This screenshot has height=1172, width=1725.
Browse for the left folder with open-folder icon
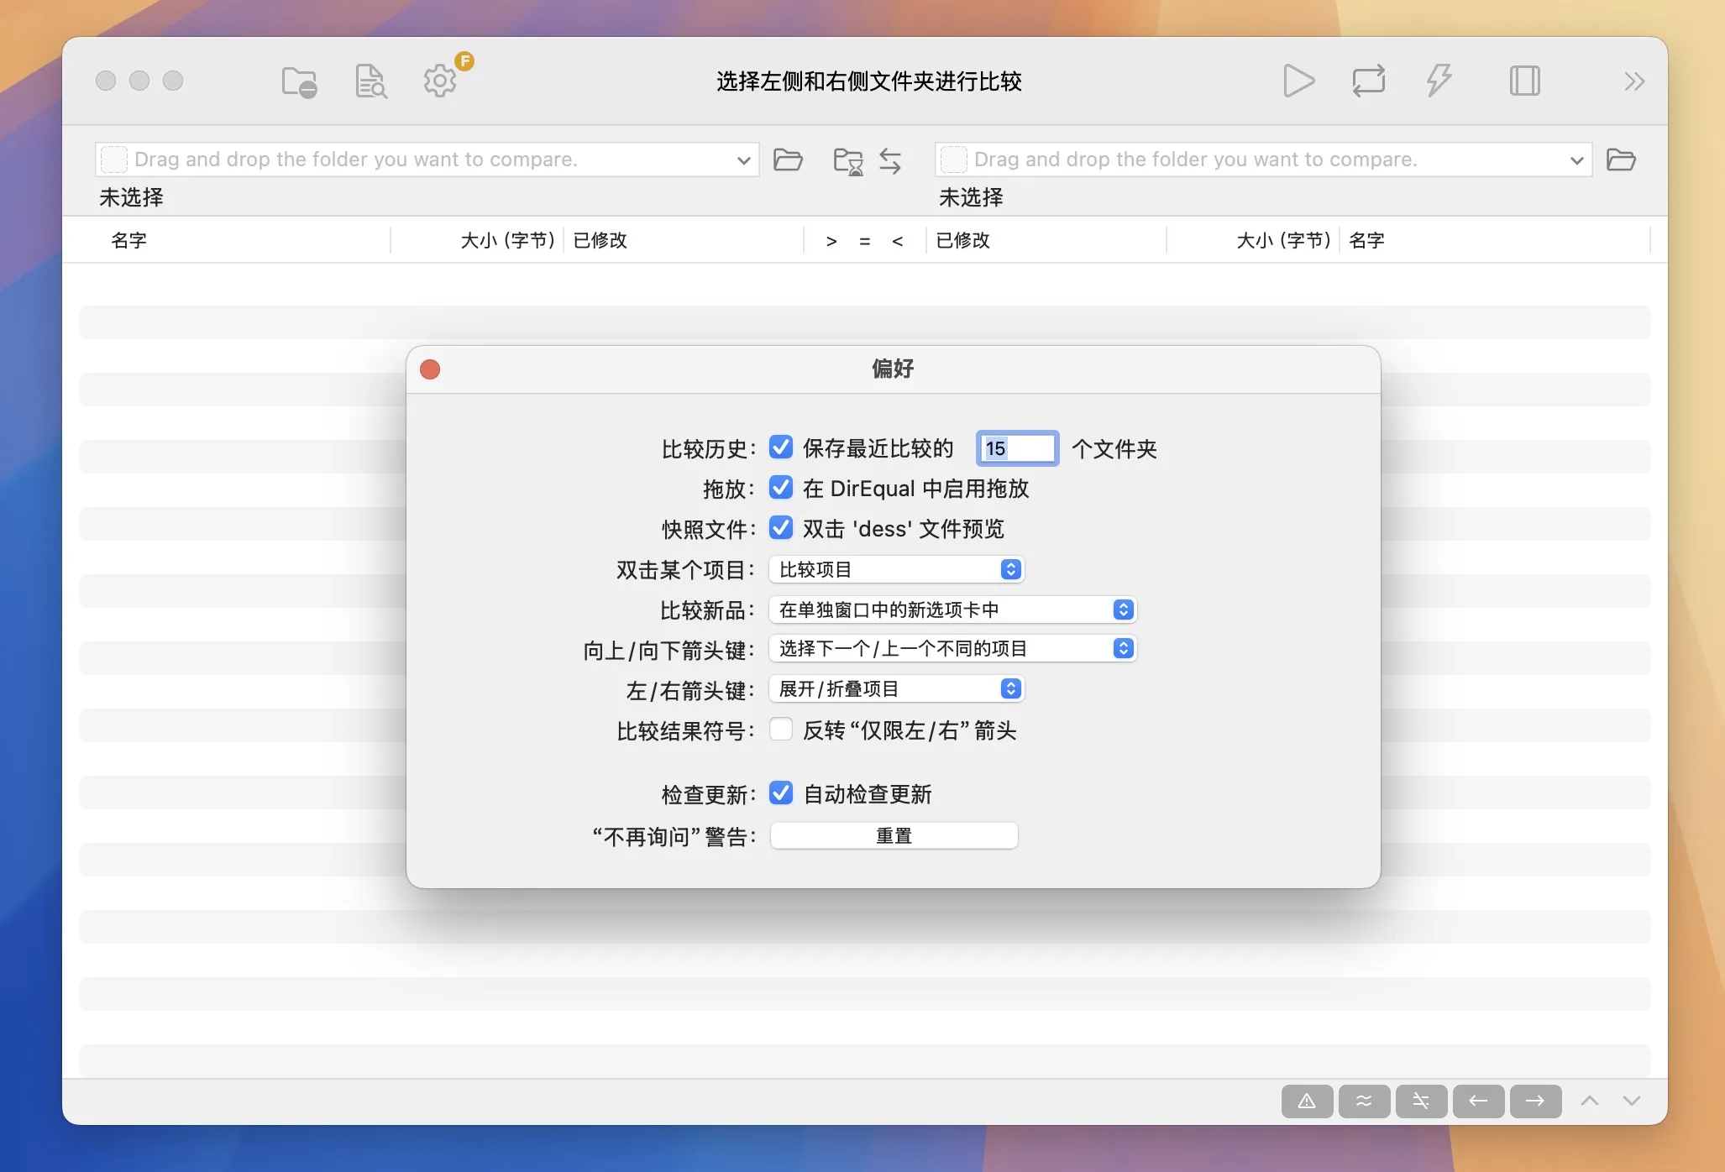788,160
